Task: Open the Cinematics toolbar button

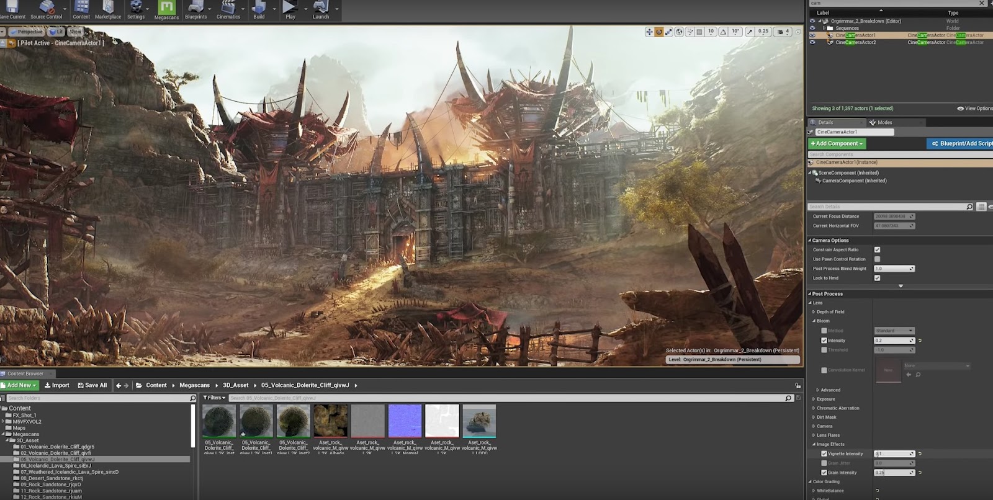Action: (x=228, y=10)
